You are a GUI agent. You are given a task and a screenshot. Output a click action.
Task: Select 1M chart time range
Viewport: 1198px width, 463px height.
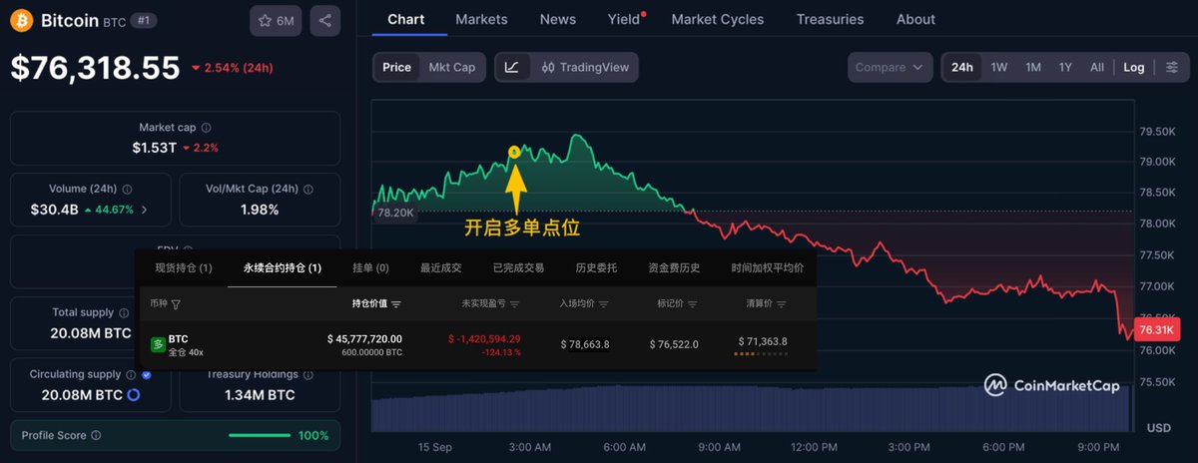1033,67
